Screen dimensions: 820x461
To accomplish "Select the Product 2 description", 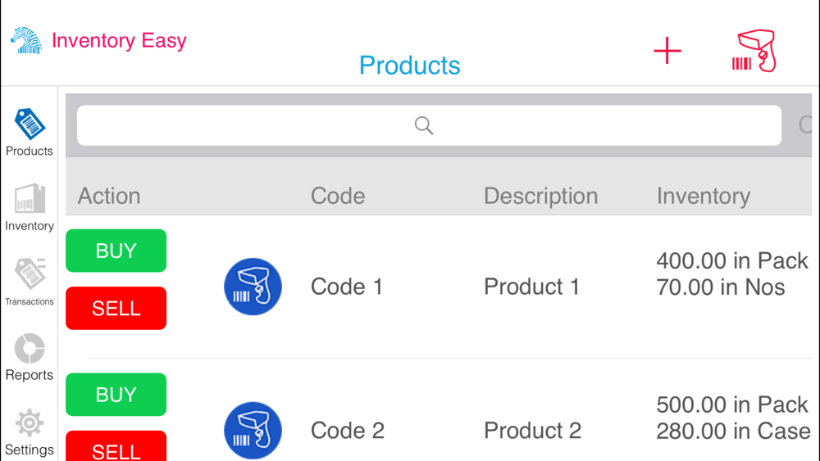I will coord(532,430).
